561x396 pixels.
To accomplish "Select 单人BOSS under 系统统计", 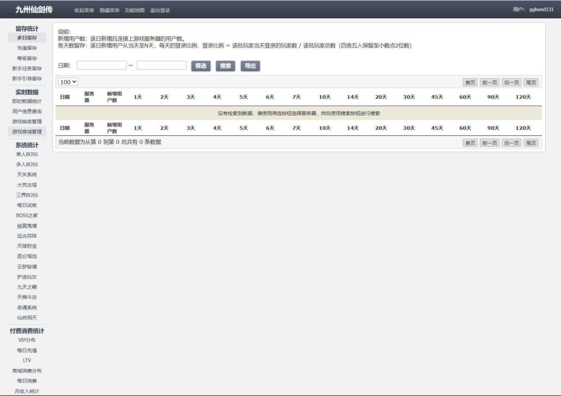I will (27, 154).
